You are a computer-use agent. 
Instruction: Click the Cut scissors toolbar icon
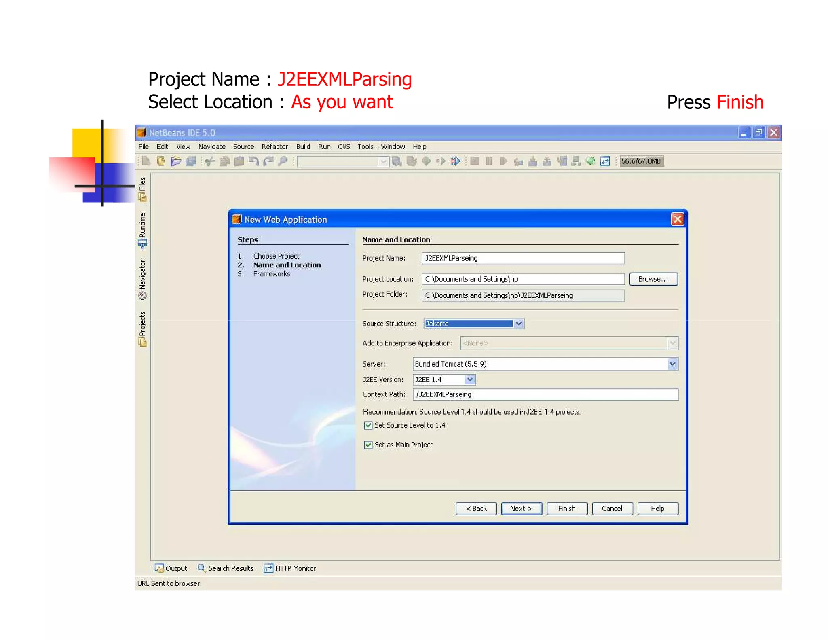[x=209, y=161]
